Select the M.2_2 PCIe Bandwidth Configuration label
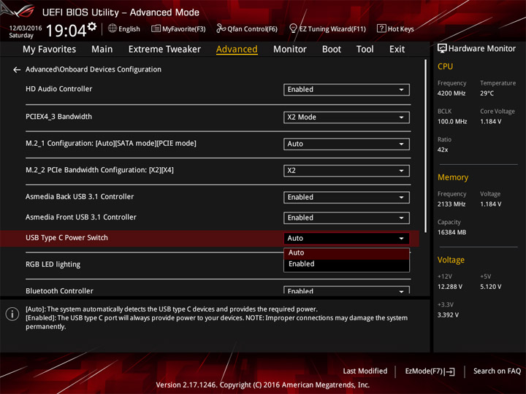The image size is (526, 394). 99,170
